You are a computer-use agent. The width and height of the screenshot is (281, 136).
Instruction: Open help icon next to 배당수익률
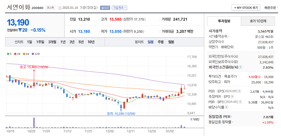pos(226,107)
